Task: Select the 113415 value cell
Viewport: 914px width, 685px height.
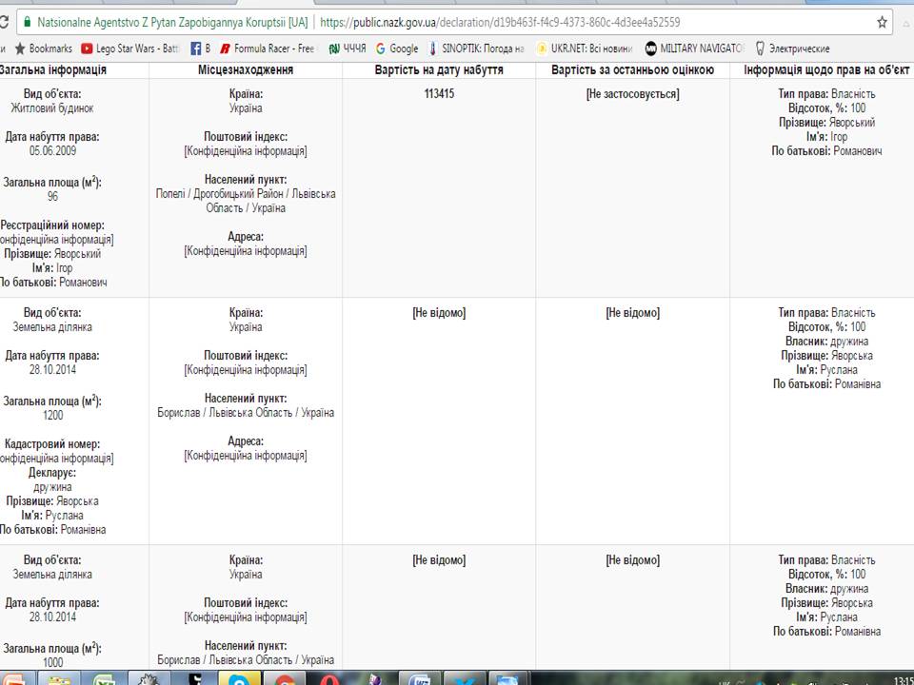Action: tap(439, 94)
